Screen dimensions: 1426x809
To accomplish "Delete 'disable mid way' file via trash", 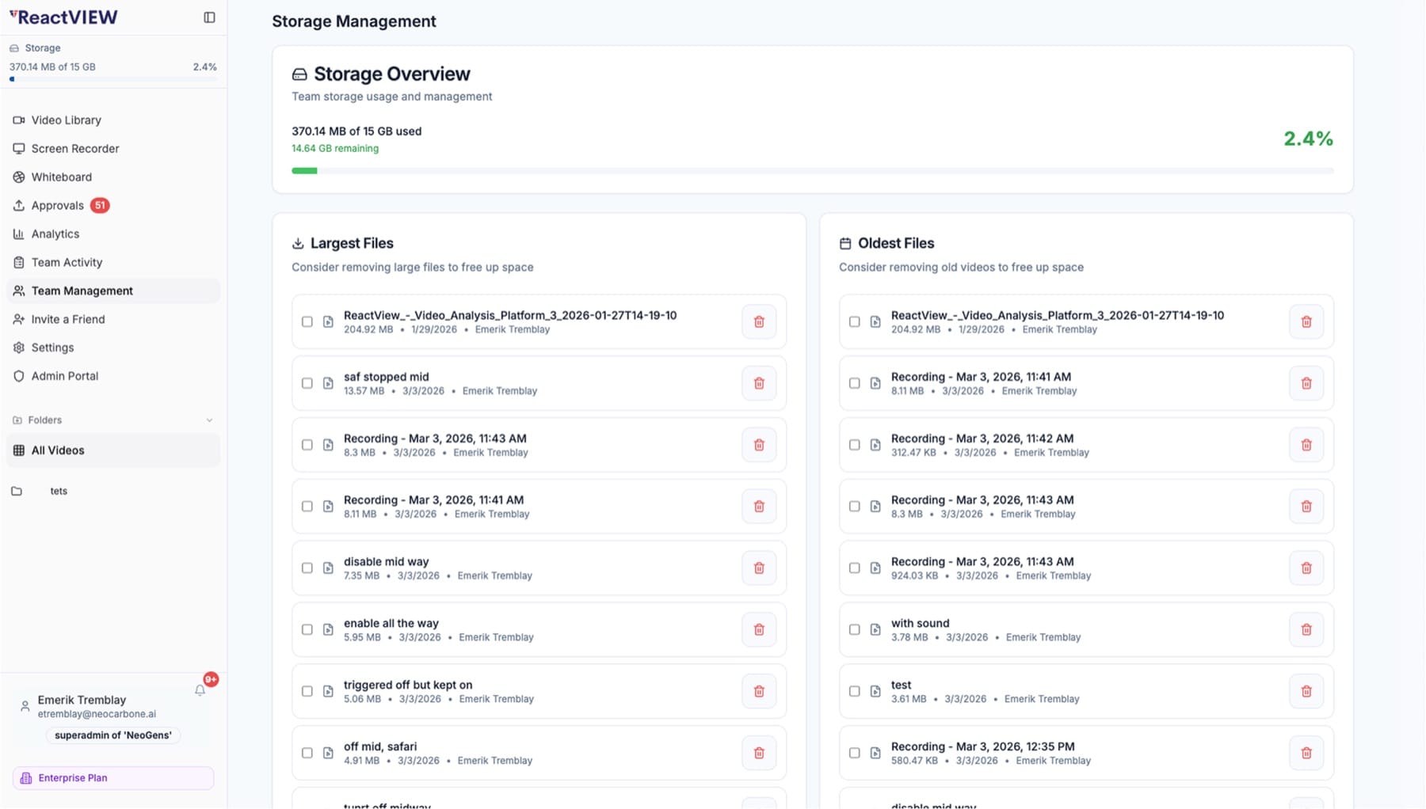I will (x=759, y=568).
